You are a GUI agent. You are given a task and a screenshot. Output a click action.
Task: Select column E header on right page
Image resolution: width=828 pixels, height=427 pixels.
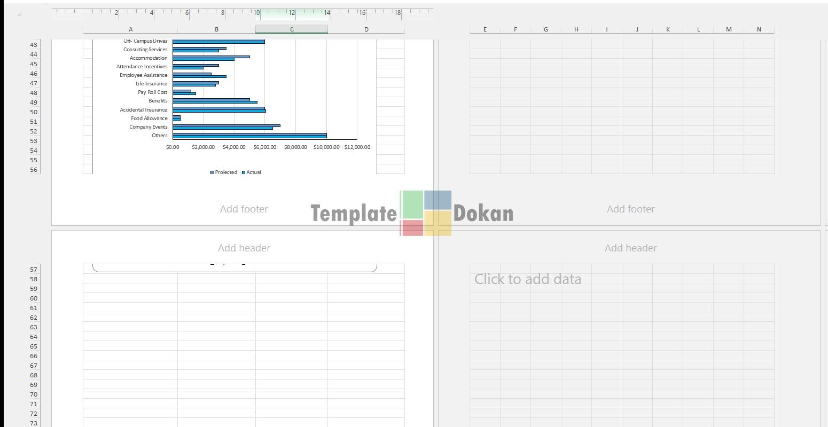pos(485,29)
